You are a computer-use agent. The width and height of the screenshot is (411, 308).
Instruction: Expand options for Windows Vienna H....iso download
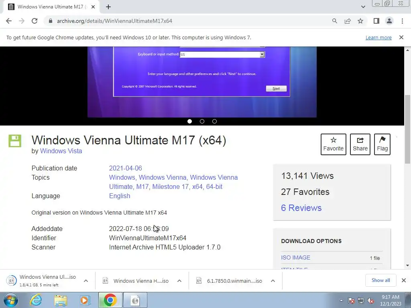click(179, 281)
